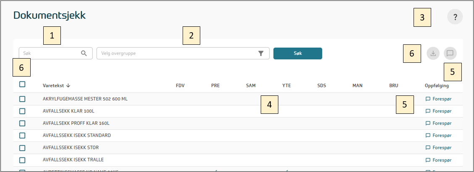Click Forespør link for AVFALLSEKK PROFF KLAR 160L
Screen dimensions: 474x172
[x=442, y=123]
